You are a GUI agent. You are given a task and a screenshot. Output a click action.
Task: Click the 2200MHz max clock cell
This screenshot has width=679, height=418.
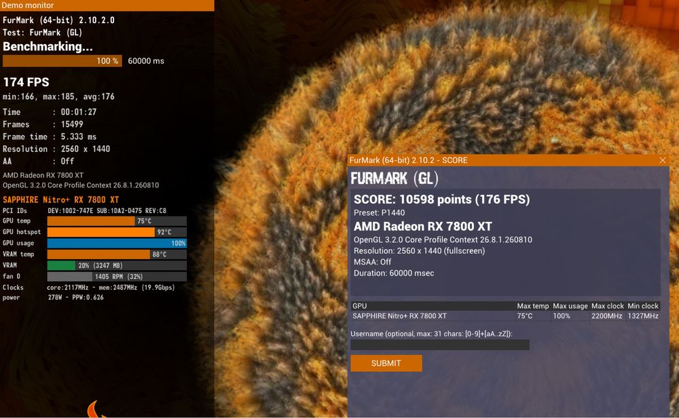[606, 316]
